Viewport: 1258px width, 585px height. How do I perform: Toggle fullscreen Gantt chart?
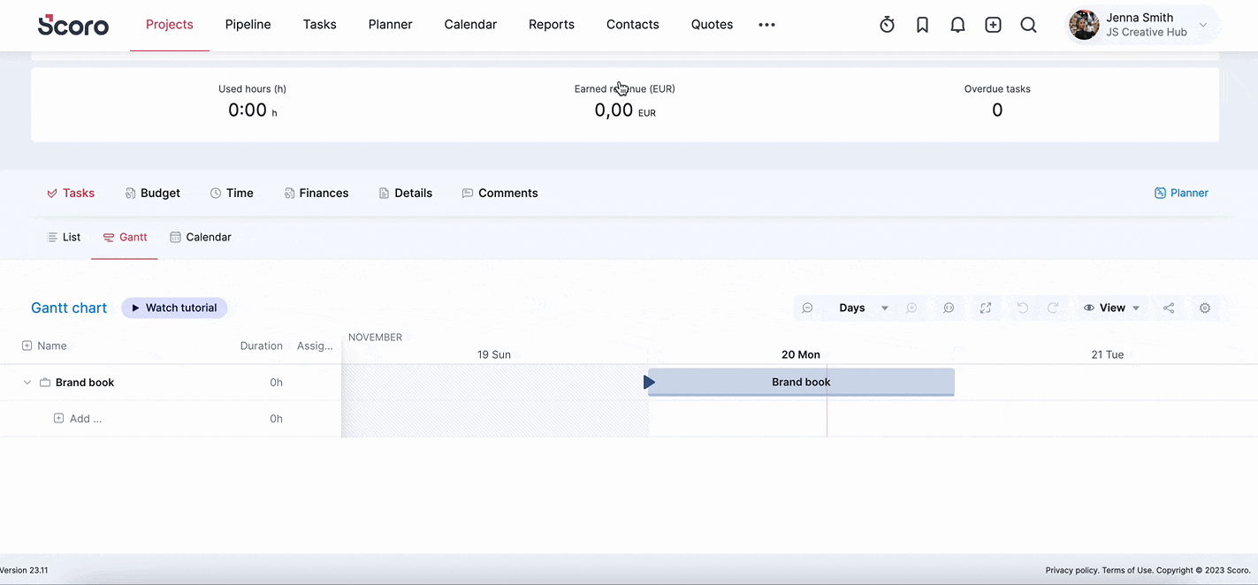pos(986,308)
